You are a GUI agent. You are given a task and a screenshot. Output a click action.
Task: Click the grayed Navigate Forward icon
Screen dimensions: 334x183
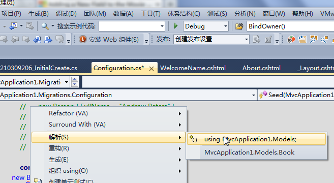click(x=30, y=26)
